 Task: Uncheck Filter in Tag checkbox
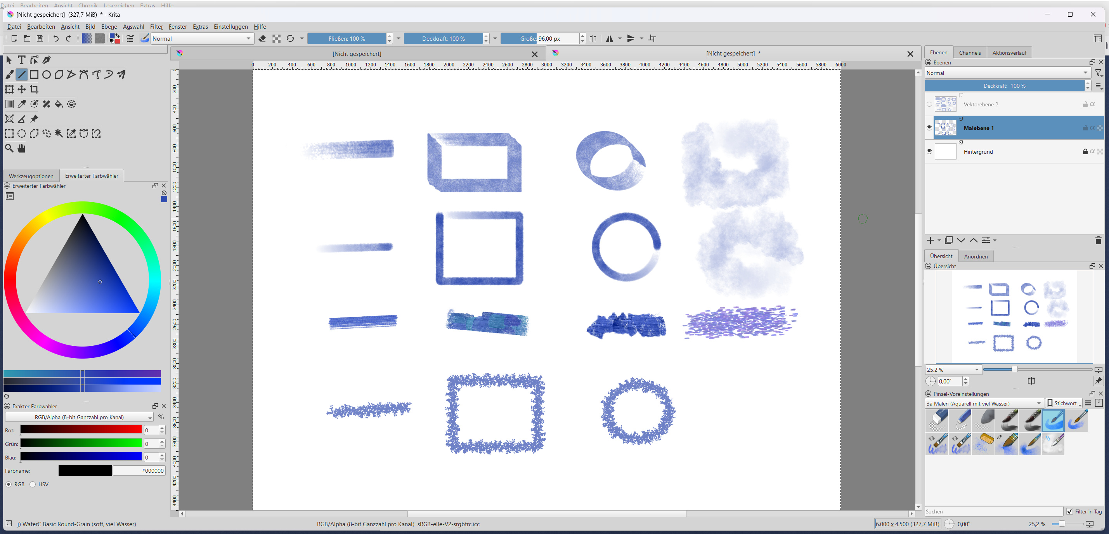point(1070,511)
